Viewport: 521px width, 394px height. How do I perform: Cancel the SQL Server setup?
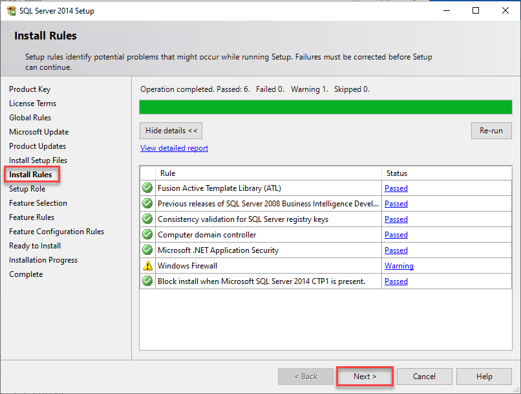coord(424,377)
